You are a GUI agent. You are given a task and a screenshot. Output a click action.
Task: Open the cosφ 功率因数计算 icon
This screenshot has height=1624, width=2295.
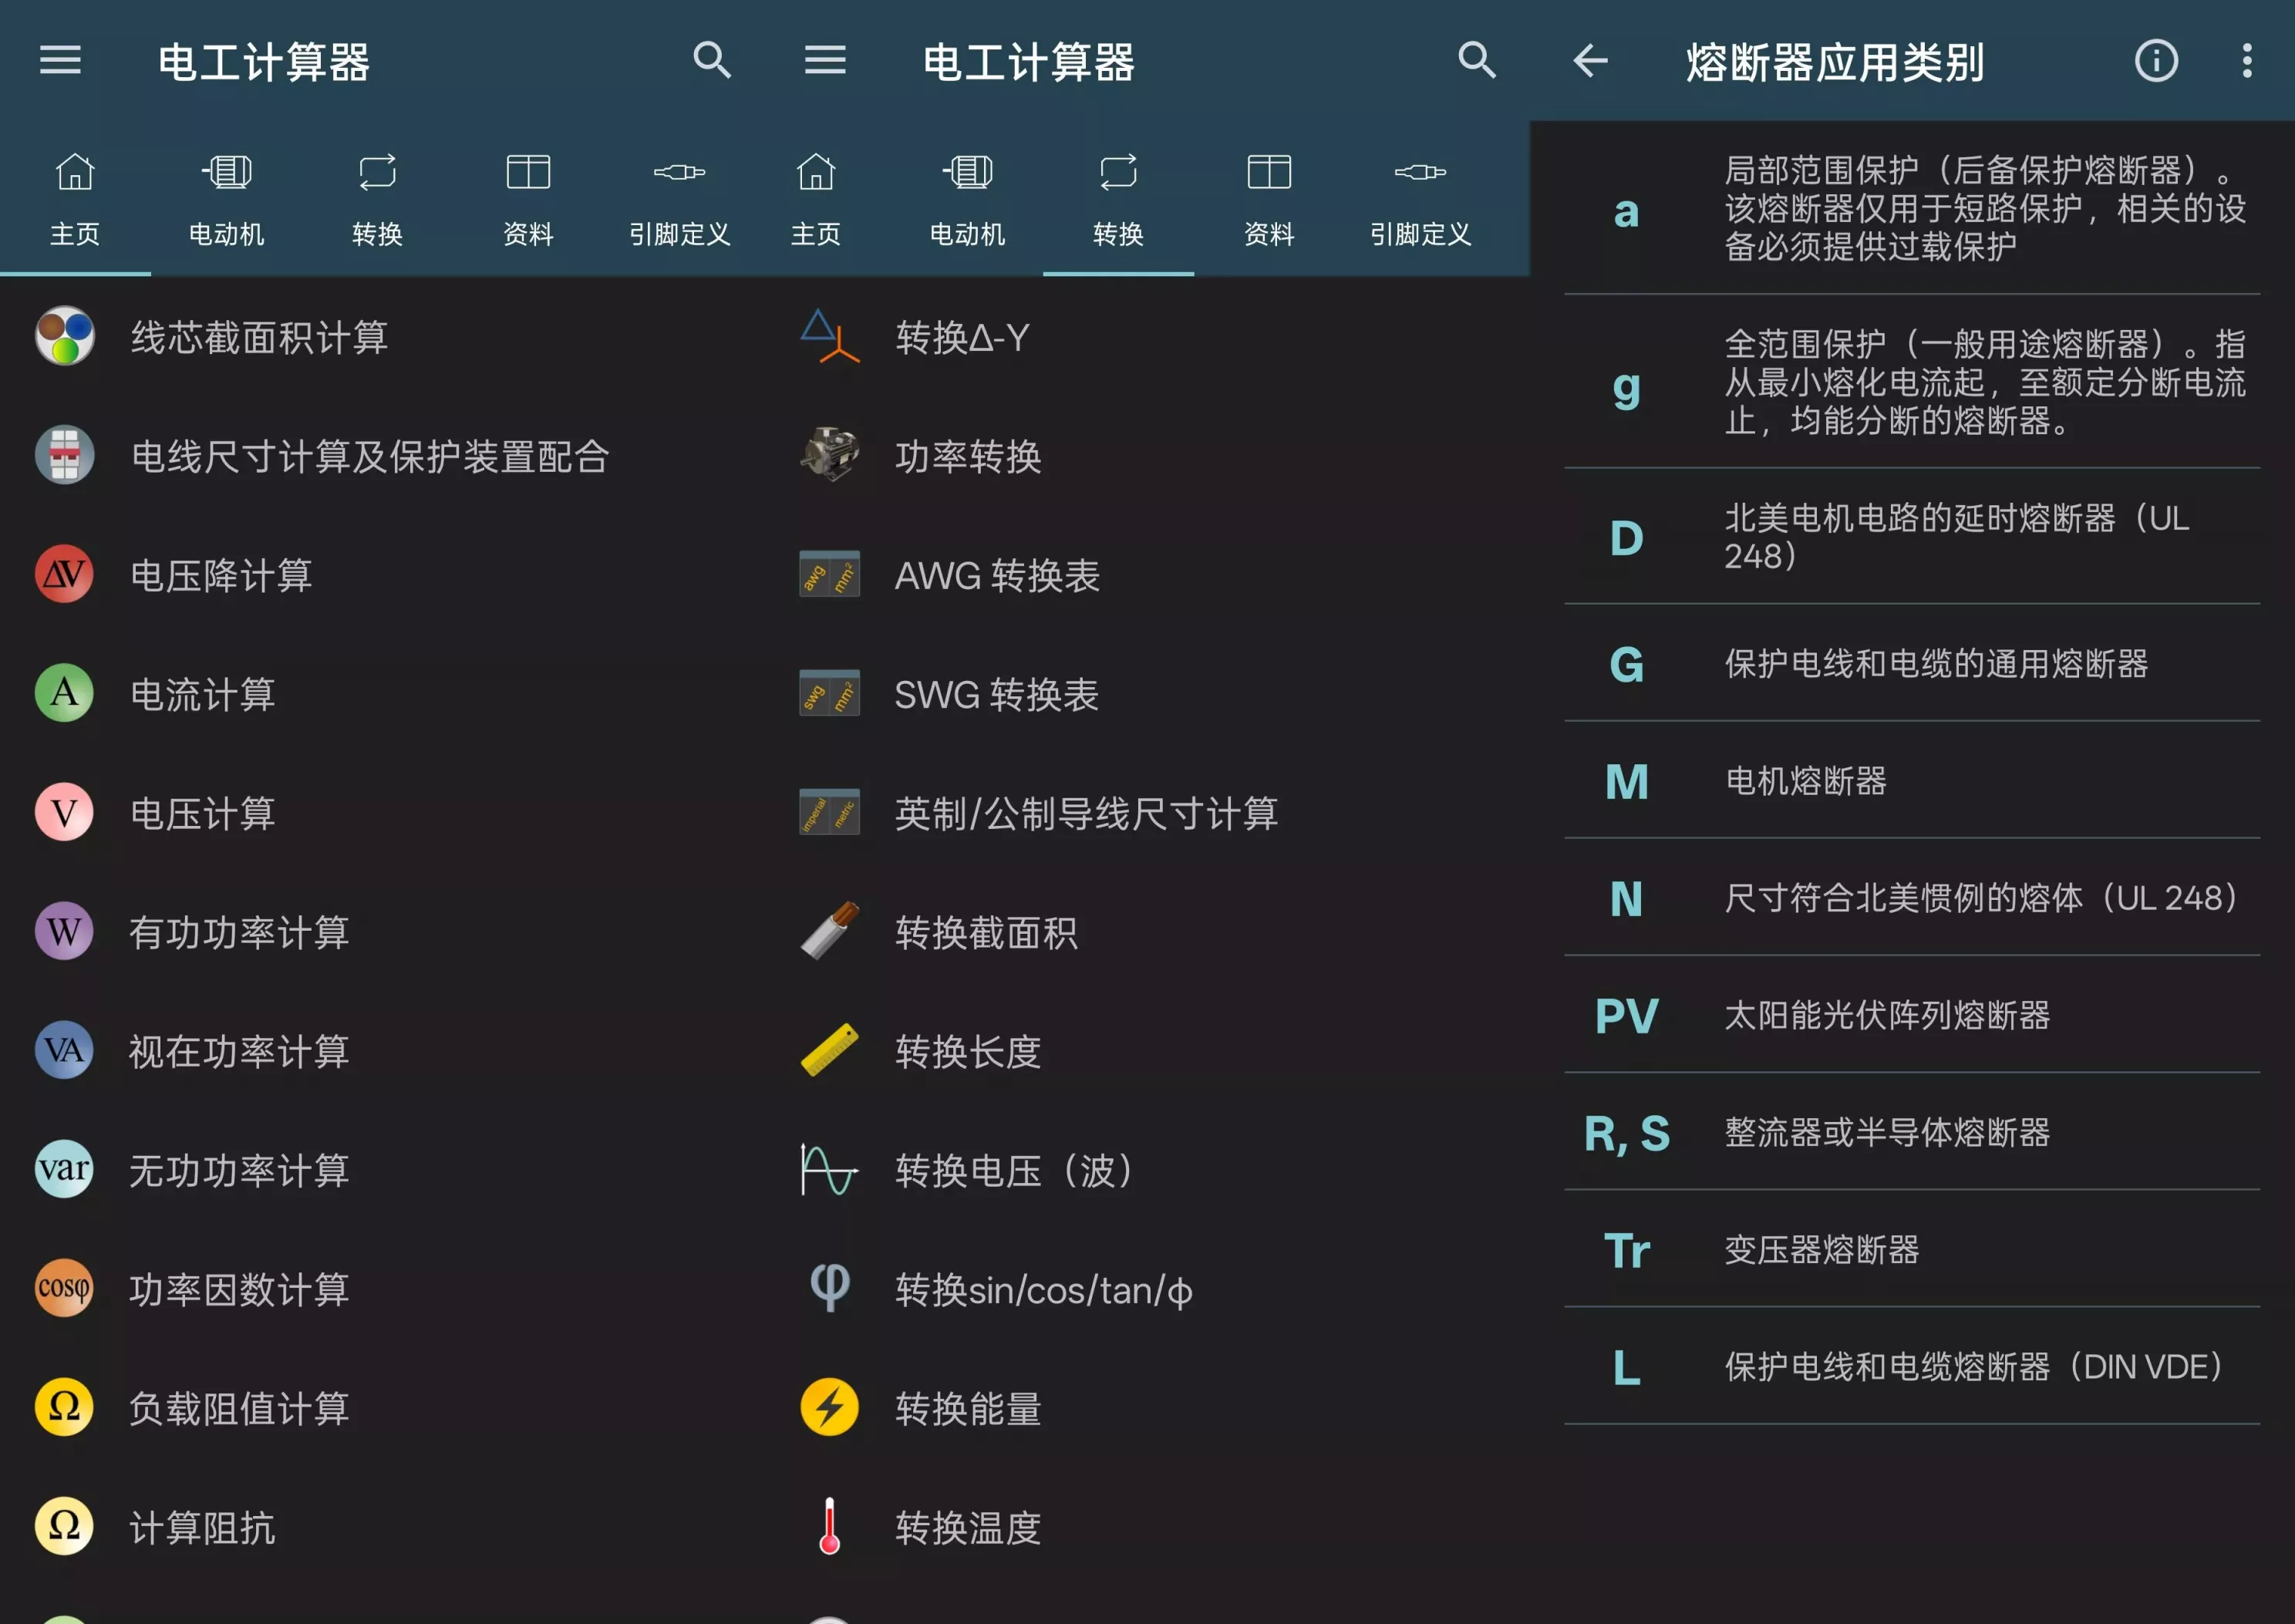click(65, 1288)
